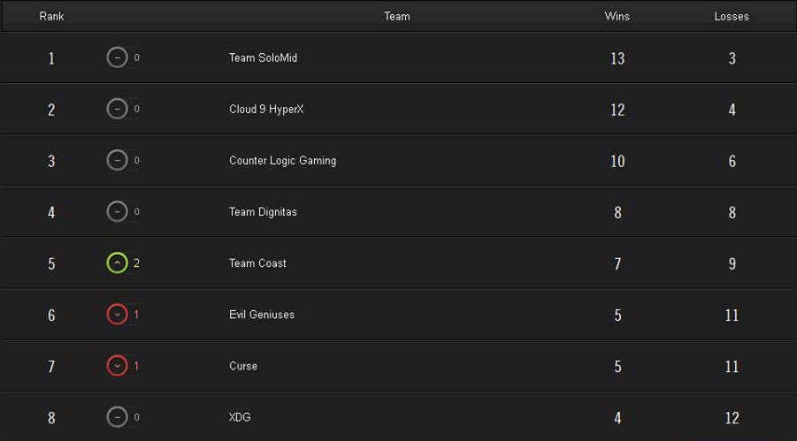
Task: Click Team SoloMid's no-change rank icon
Action: (x=117, y=58)
